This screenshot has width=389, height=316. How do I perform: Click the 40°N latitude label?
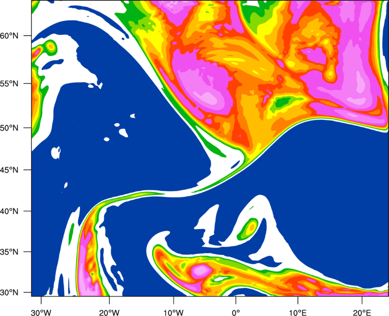9,211
